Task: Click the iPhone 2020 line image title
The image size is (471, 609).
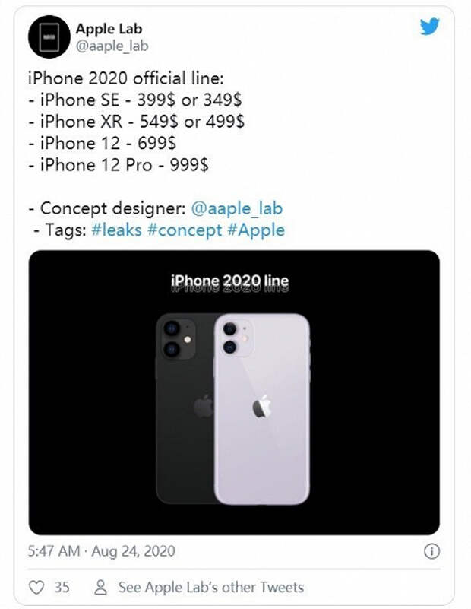Action: [230, 282]
